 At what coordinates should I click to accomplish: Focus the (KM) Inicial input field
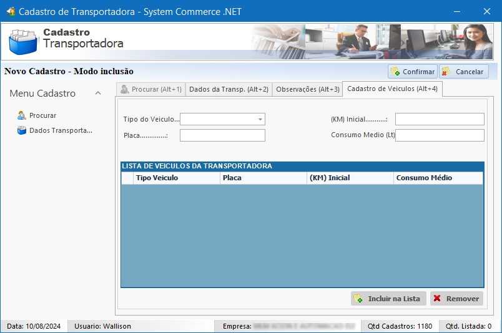(440, 119)
